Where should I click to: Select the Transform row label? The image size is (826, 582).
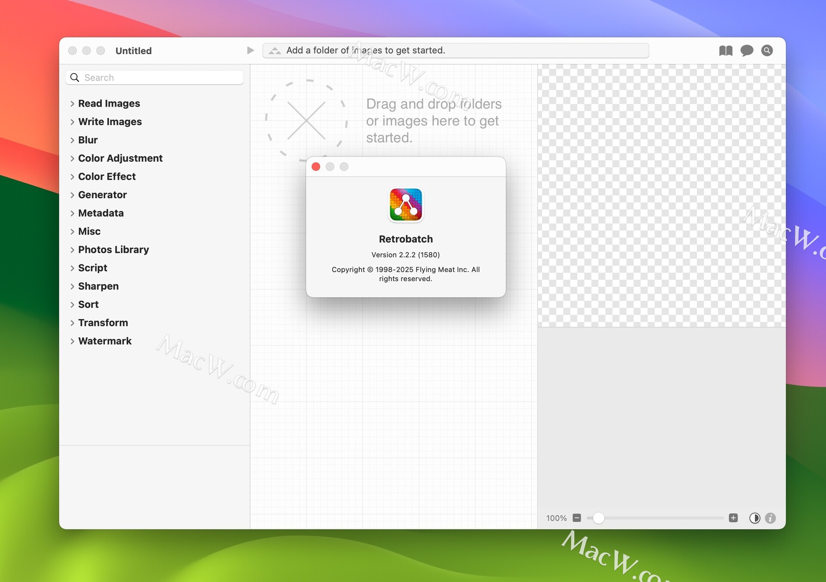[103, 323]
